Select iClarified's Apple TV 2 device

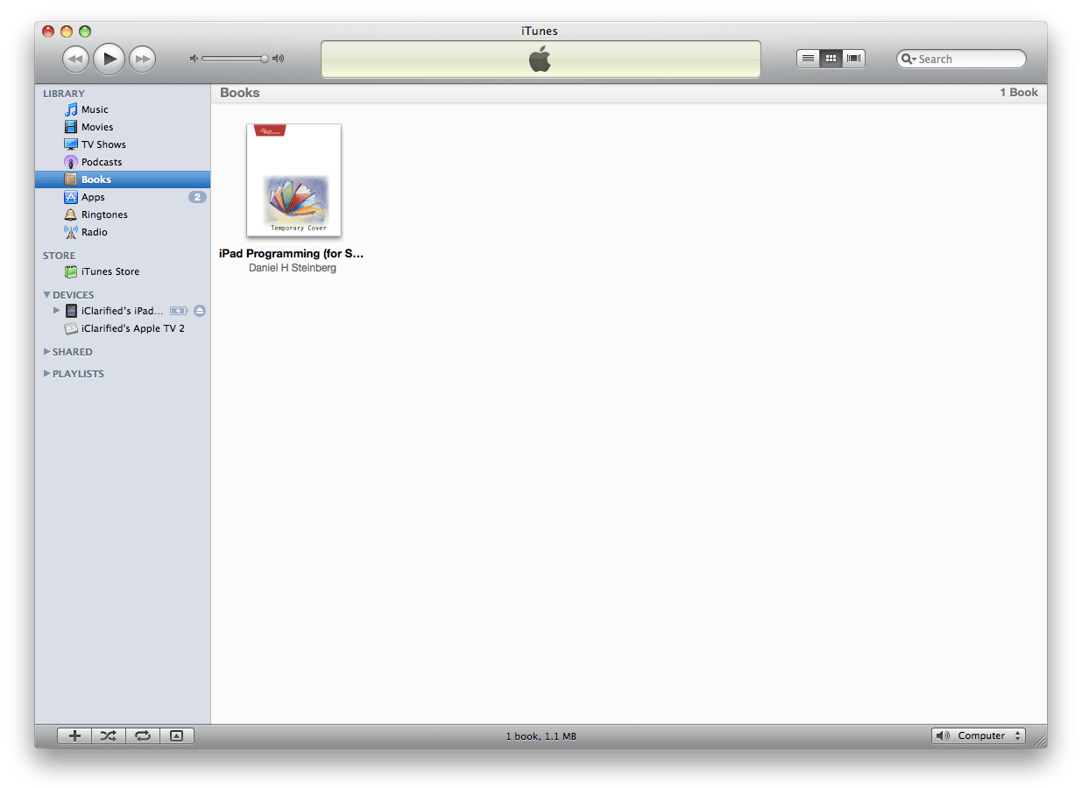click(x=131, y=327)
